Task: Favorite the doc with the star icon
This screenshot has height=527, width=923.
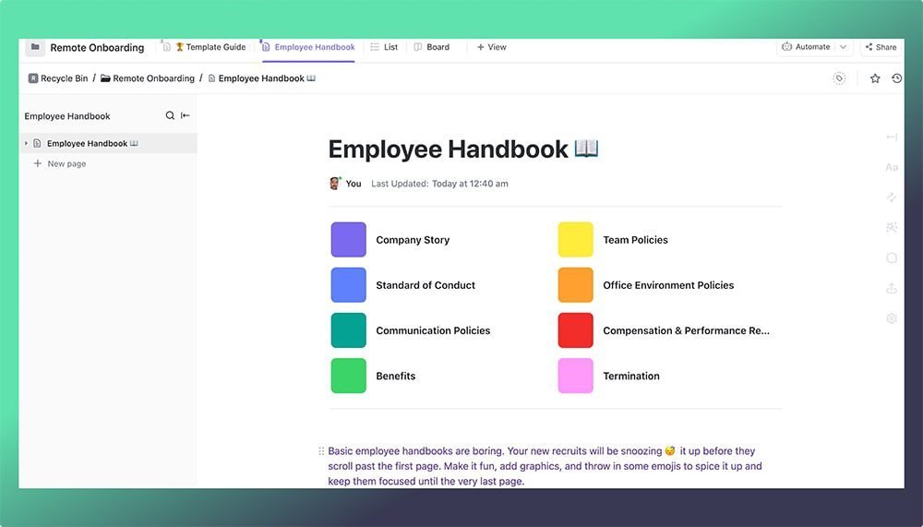Action: point(875,78)
